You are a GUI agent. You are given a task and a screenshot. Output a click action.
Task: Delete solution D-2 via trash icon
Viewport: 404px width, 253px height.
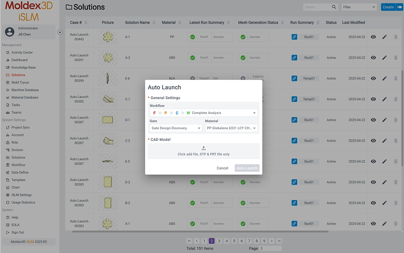(x=395, y=182)
